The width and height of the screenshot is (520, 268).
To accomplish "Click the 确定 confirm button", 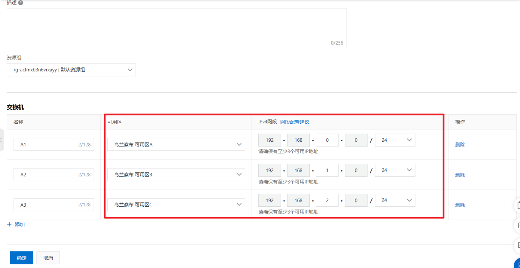I will coord(22,258).
